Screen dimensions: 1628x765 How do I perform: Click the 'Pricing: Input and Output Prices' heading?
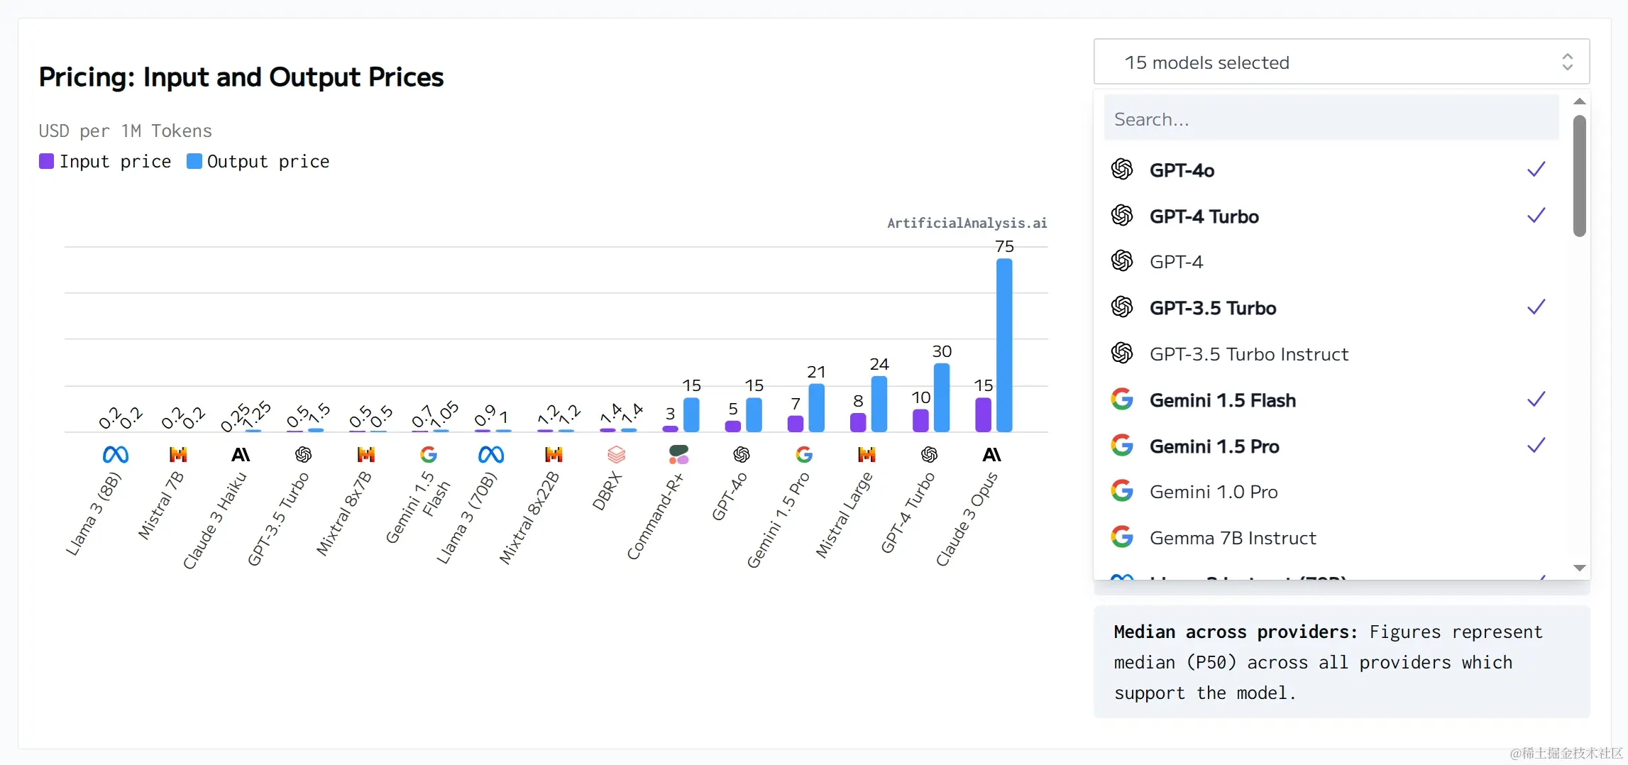tap(241, 77)
